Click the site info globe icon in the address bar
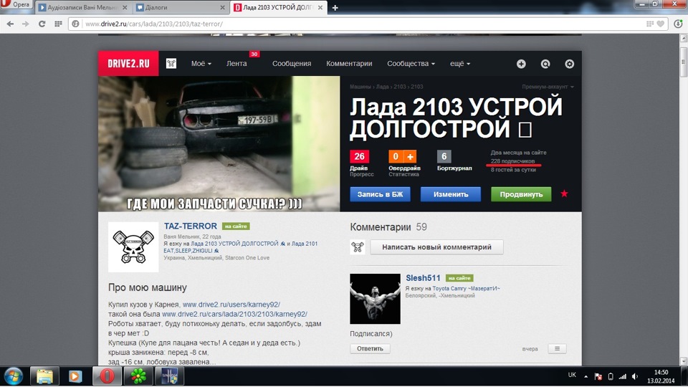The width and height of the screenshot is (688, 387). pos(75,24)
